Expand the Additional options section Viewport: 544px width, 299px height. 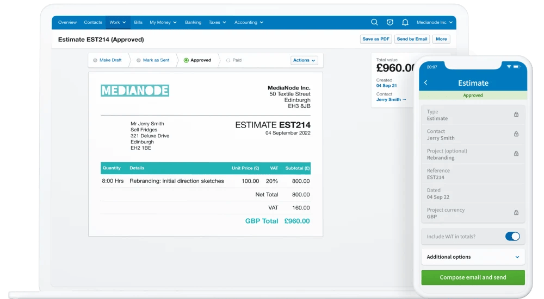pos(473,257)
